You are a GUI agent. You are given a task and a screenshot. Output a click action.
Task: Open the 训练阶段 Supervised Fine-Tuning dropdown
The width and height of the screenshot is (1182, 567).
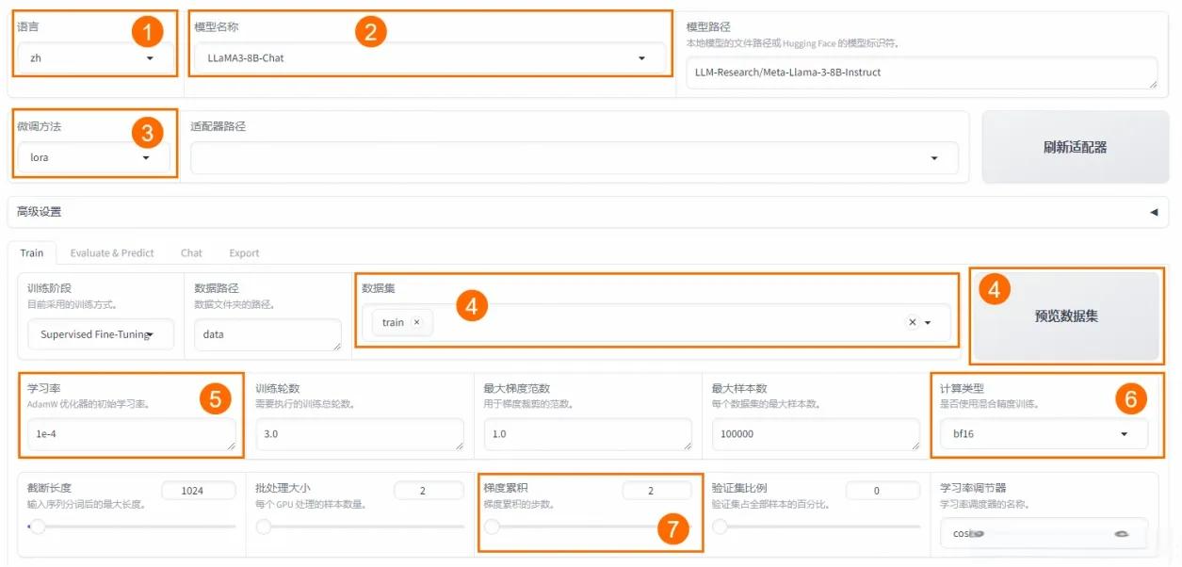click(101, 334)
